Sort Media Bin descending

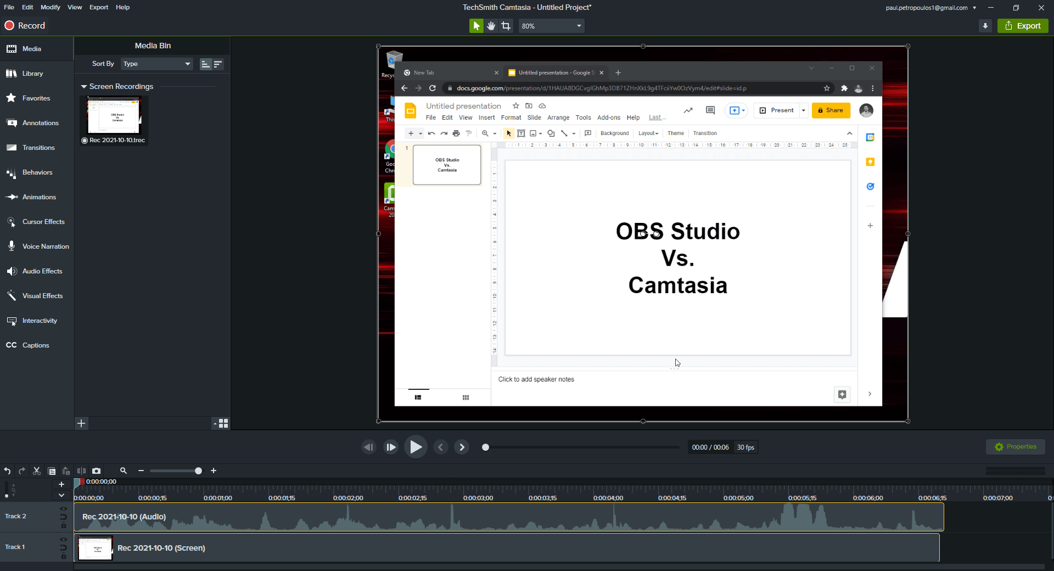point(218,64)
